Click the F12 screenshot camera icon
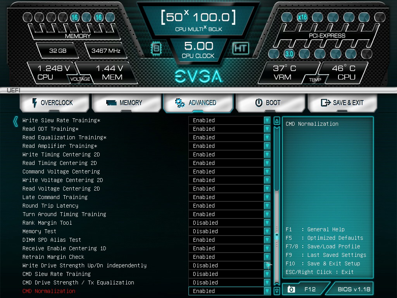Image resolution: width=397 pixels, height=298 pixels. click(291, 289)
